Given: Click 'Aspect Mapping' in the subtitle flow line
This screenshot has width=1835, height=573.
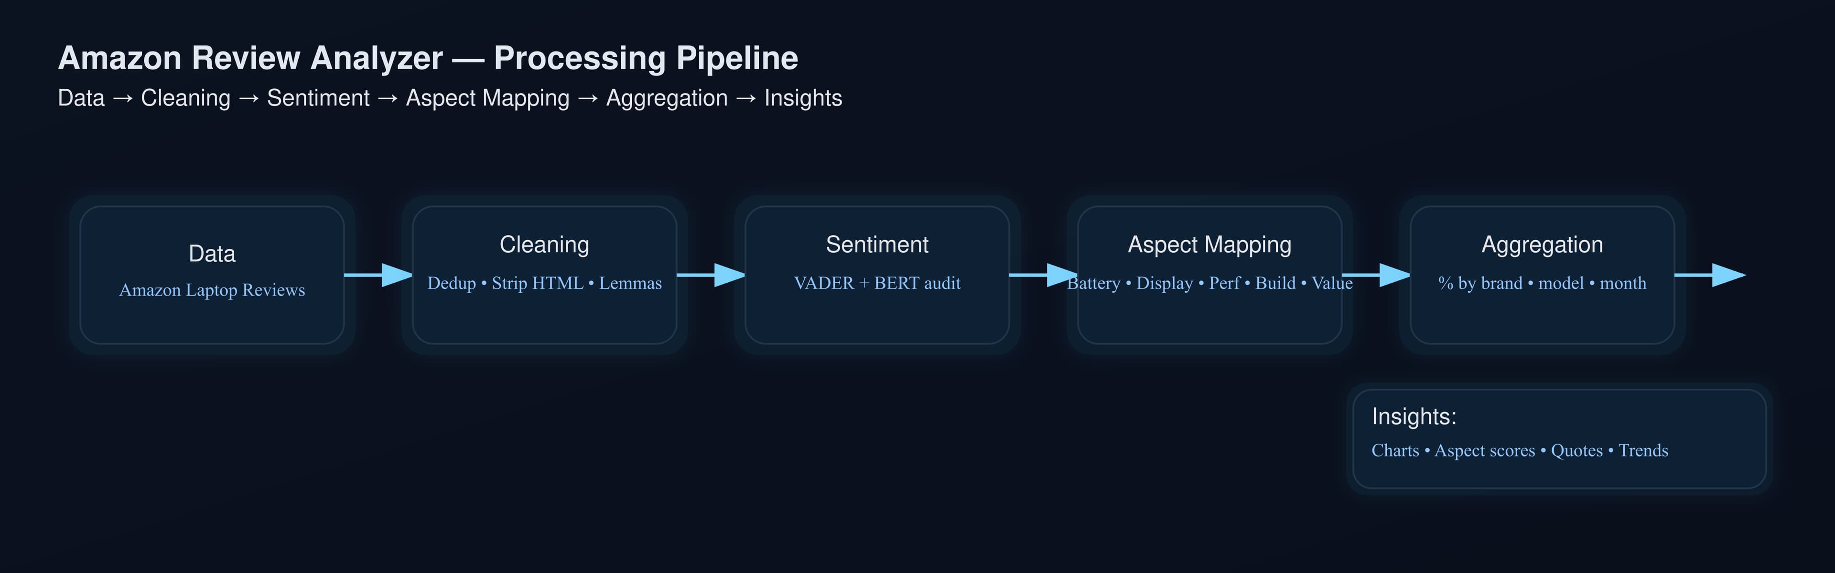Looking at the screenshot, I should pos(487,98).
